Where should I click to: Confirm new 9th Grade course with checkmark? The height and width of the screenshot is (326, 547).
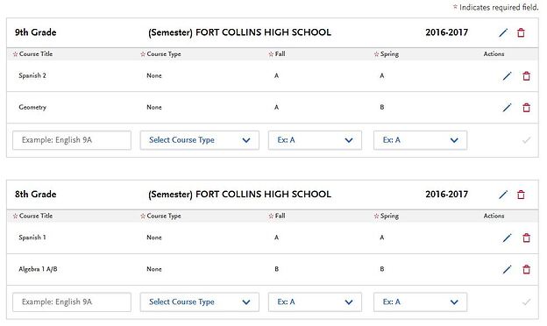click(x=527, y=140)
